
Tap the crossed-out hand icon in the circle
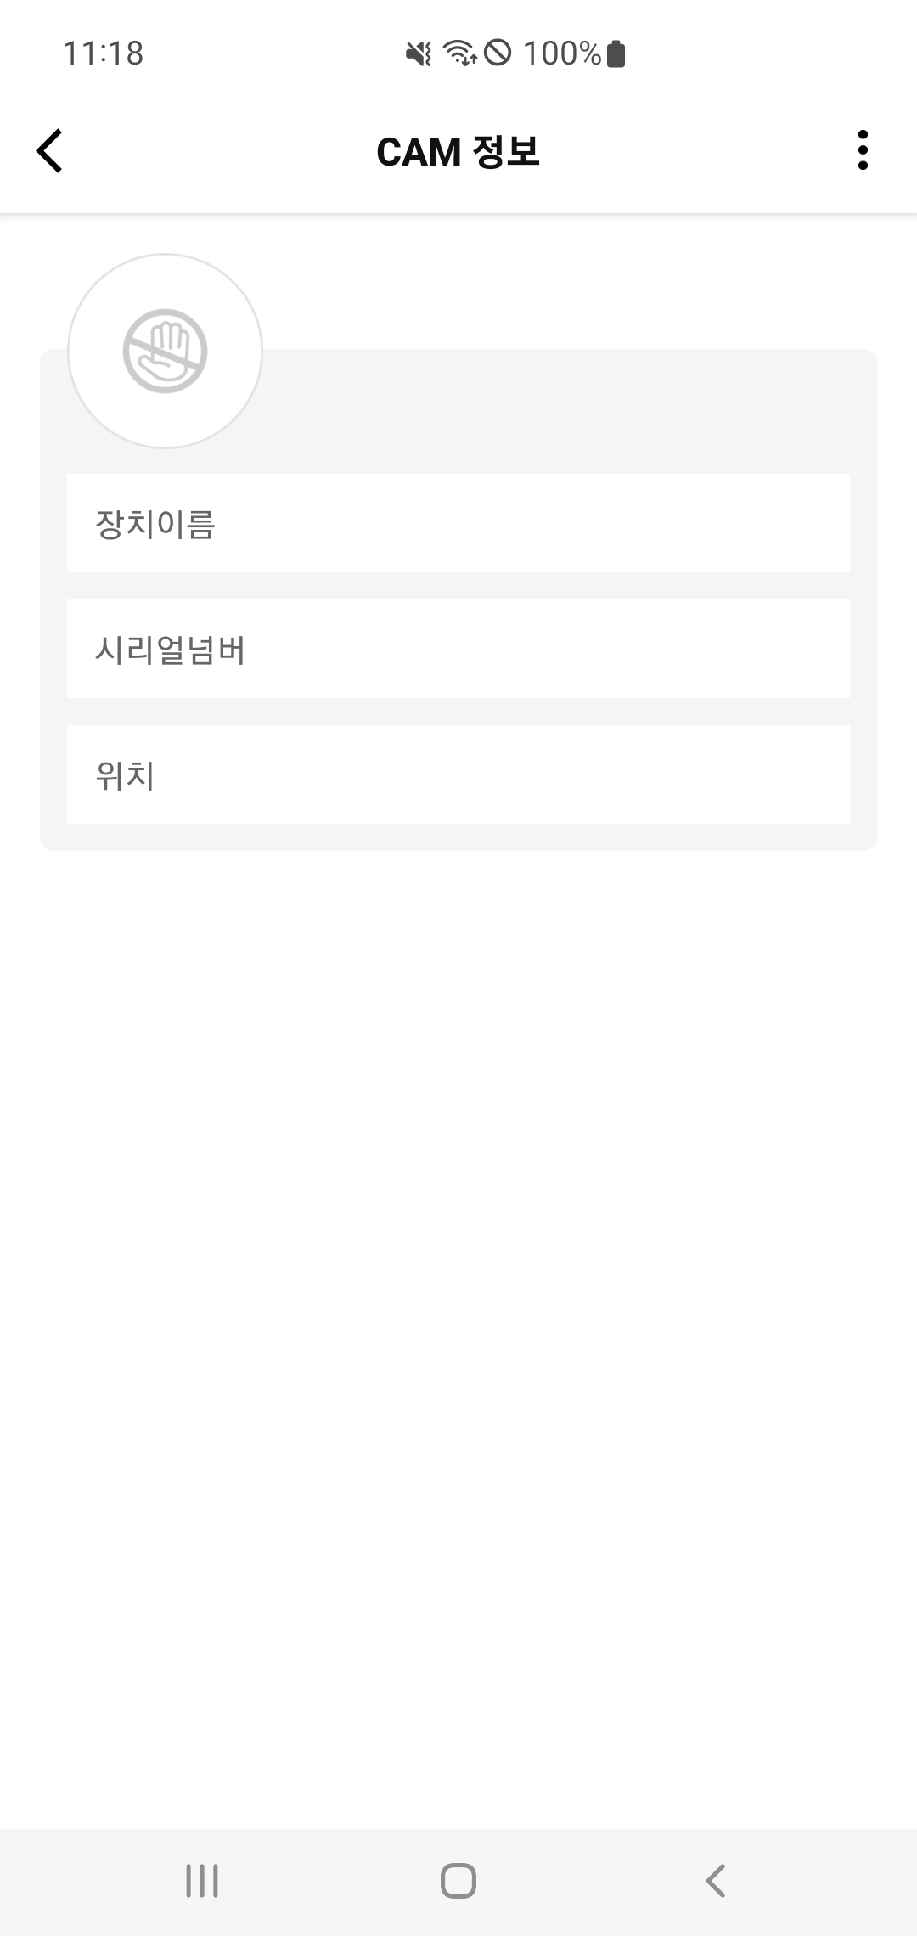[x=165, y=351]
